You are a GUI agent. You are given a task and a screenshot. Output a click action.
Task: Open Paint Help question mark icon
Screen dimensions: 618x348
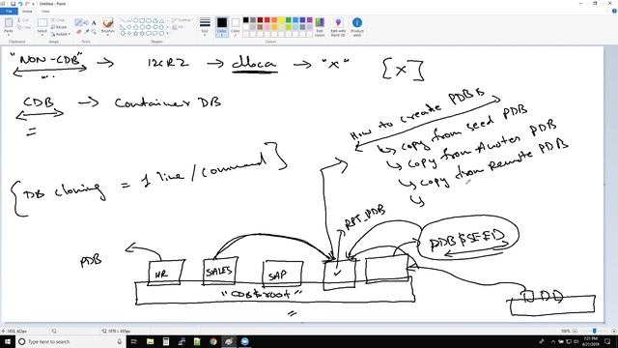click(614, 11)
